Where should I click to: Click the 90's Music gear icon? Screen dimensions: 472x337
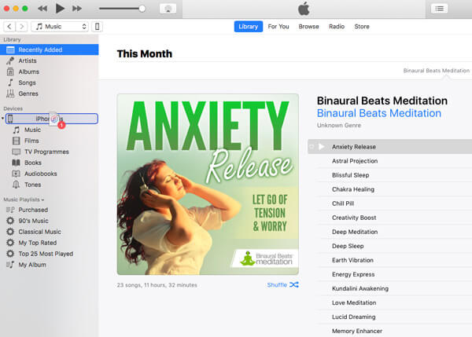[x=10, y=221]
